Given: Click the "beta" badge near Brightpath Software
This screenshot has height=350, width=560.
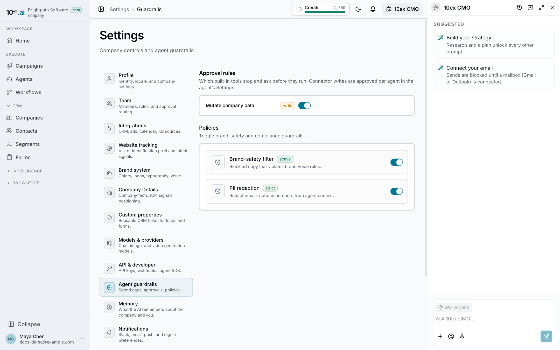Looking at the screenshot, I should click(x=76, y=10).
